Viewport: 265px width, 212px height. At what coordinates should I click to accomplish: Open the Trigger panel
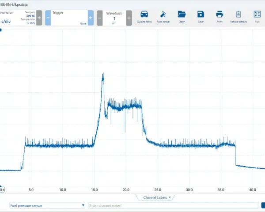point(69,18)
